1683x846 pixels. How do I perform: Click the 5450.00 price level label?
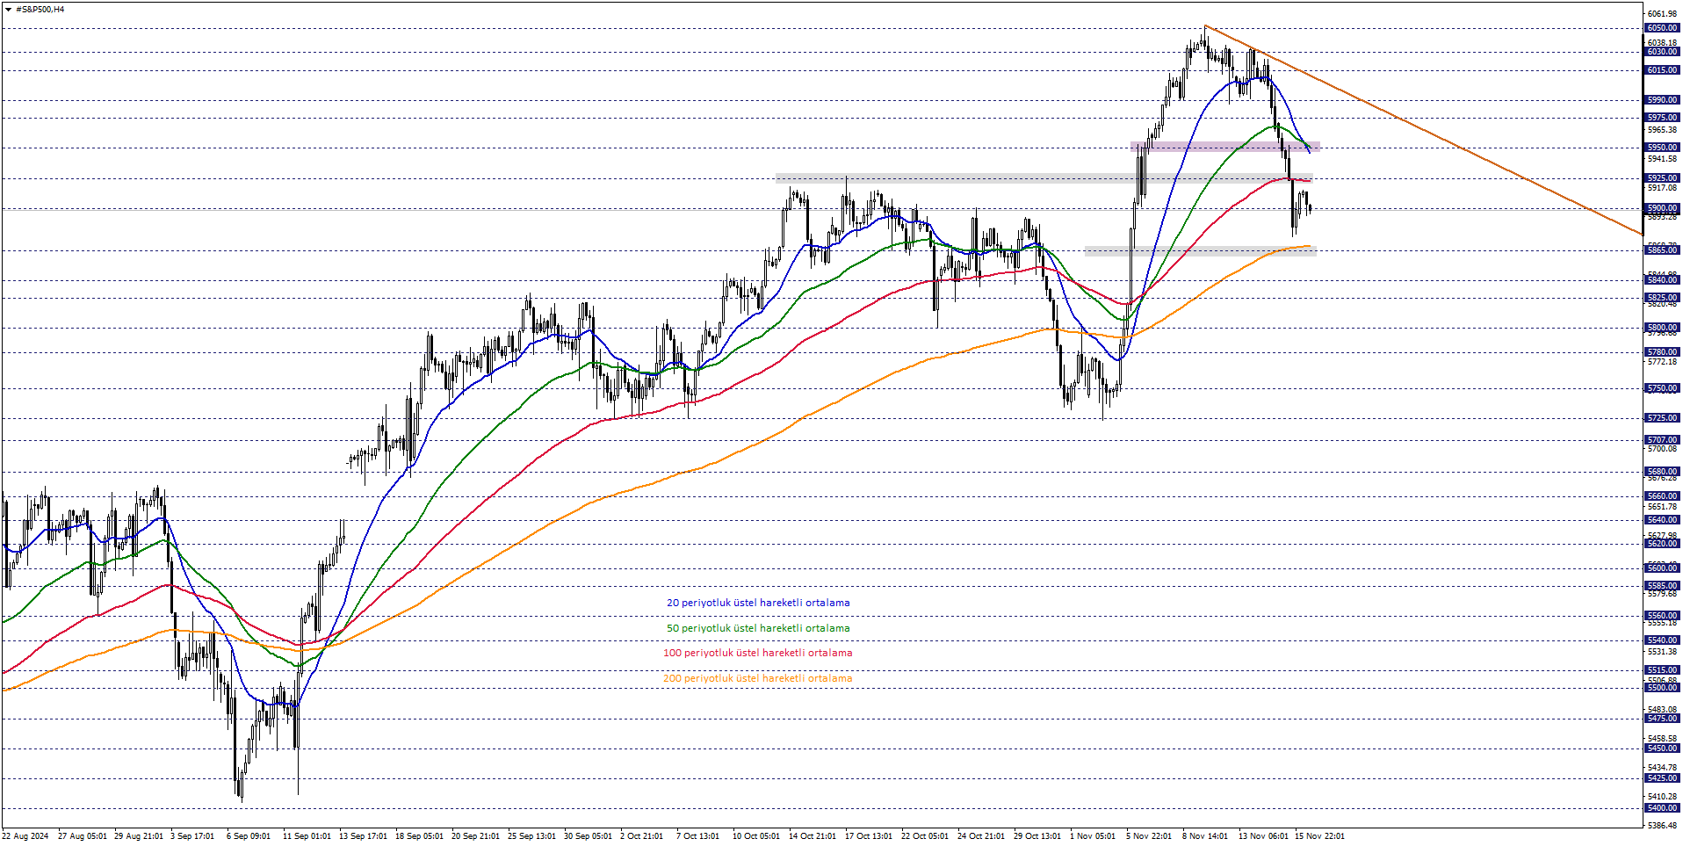pos(1662,748)
